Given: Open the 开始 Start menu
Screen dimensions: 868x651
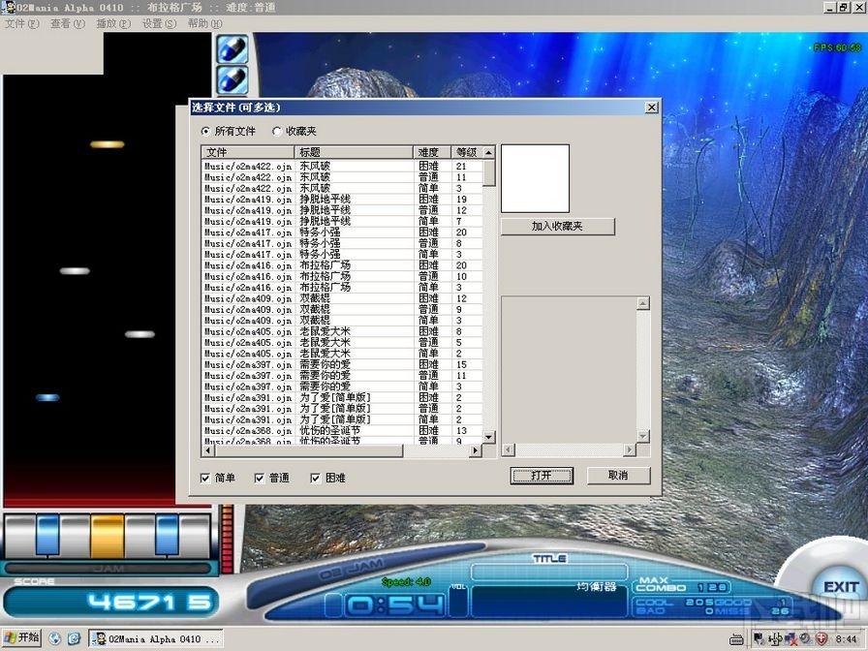Looking at the screenshot, I should 22,637.
